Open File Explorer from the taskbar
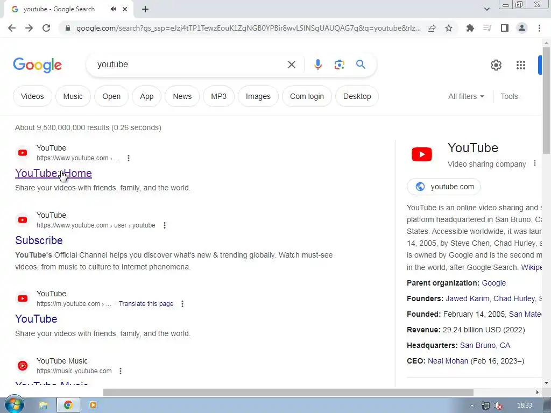 tap(43, 405)
